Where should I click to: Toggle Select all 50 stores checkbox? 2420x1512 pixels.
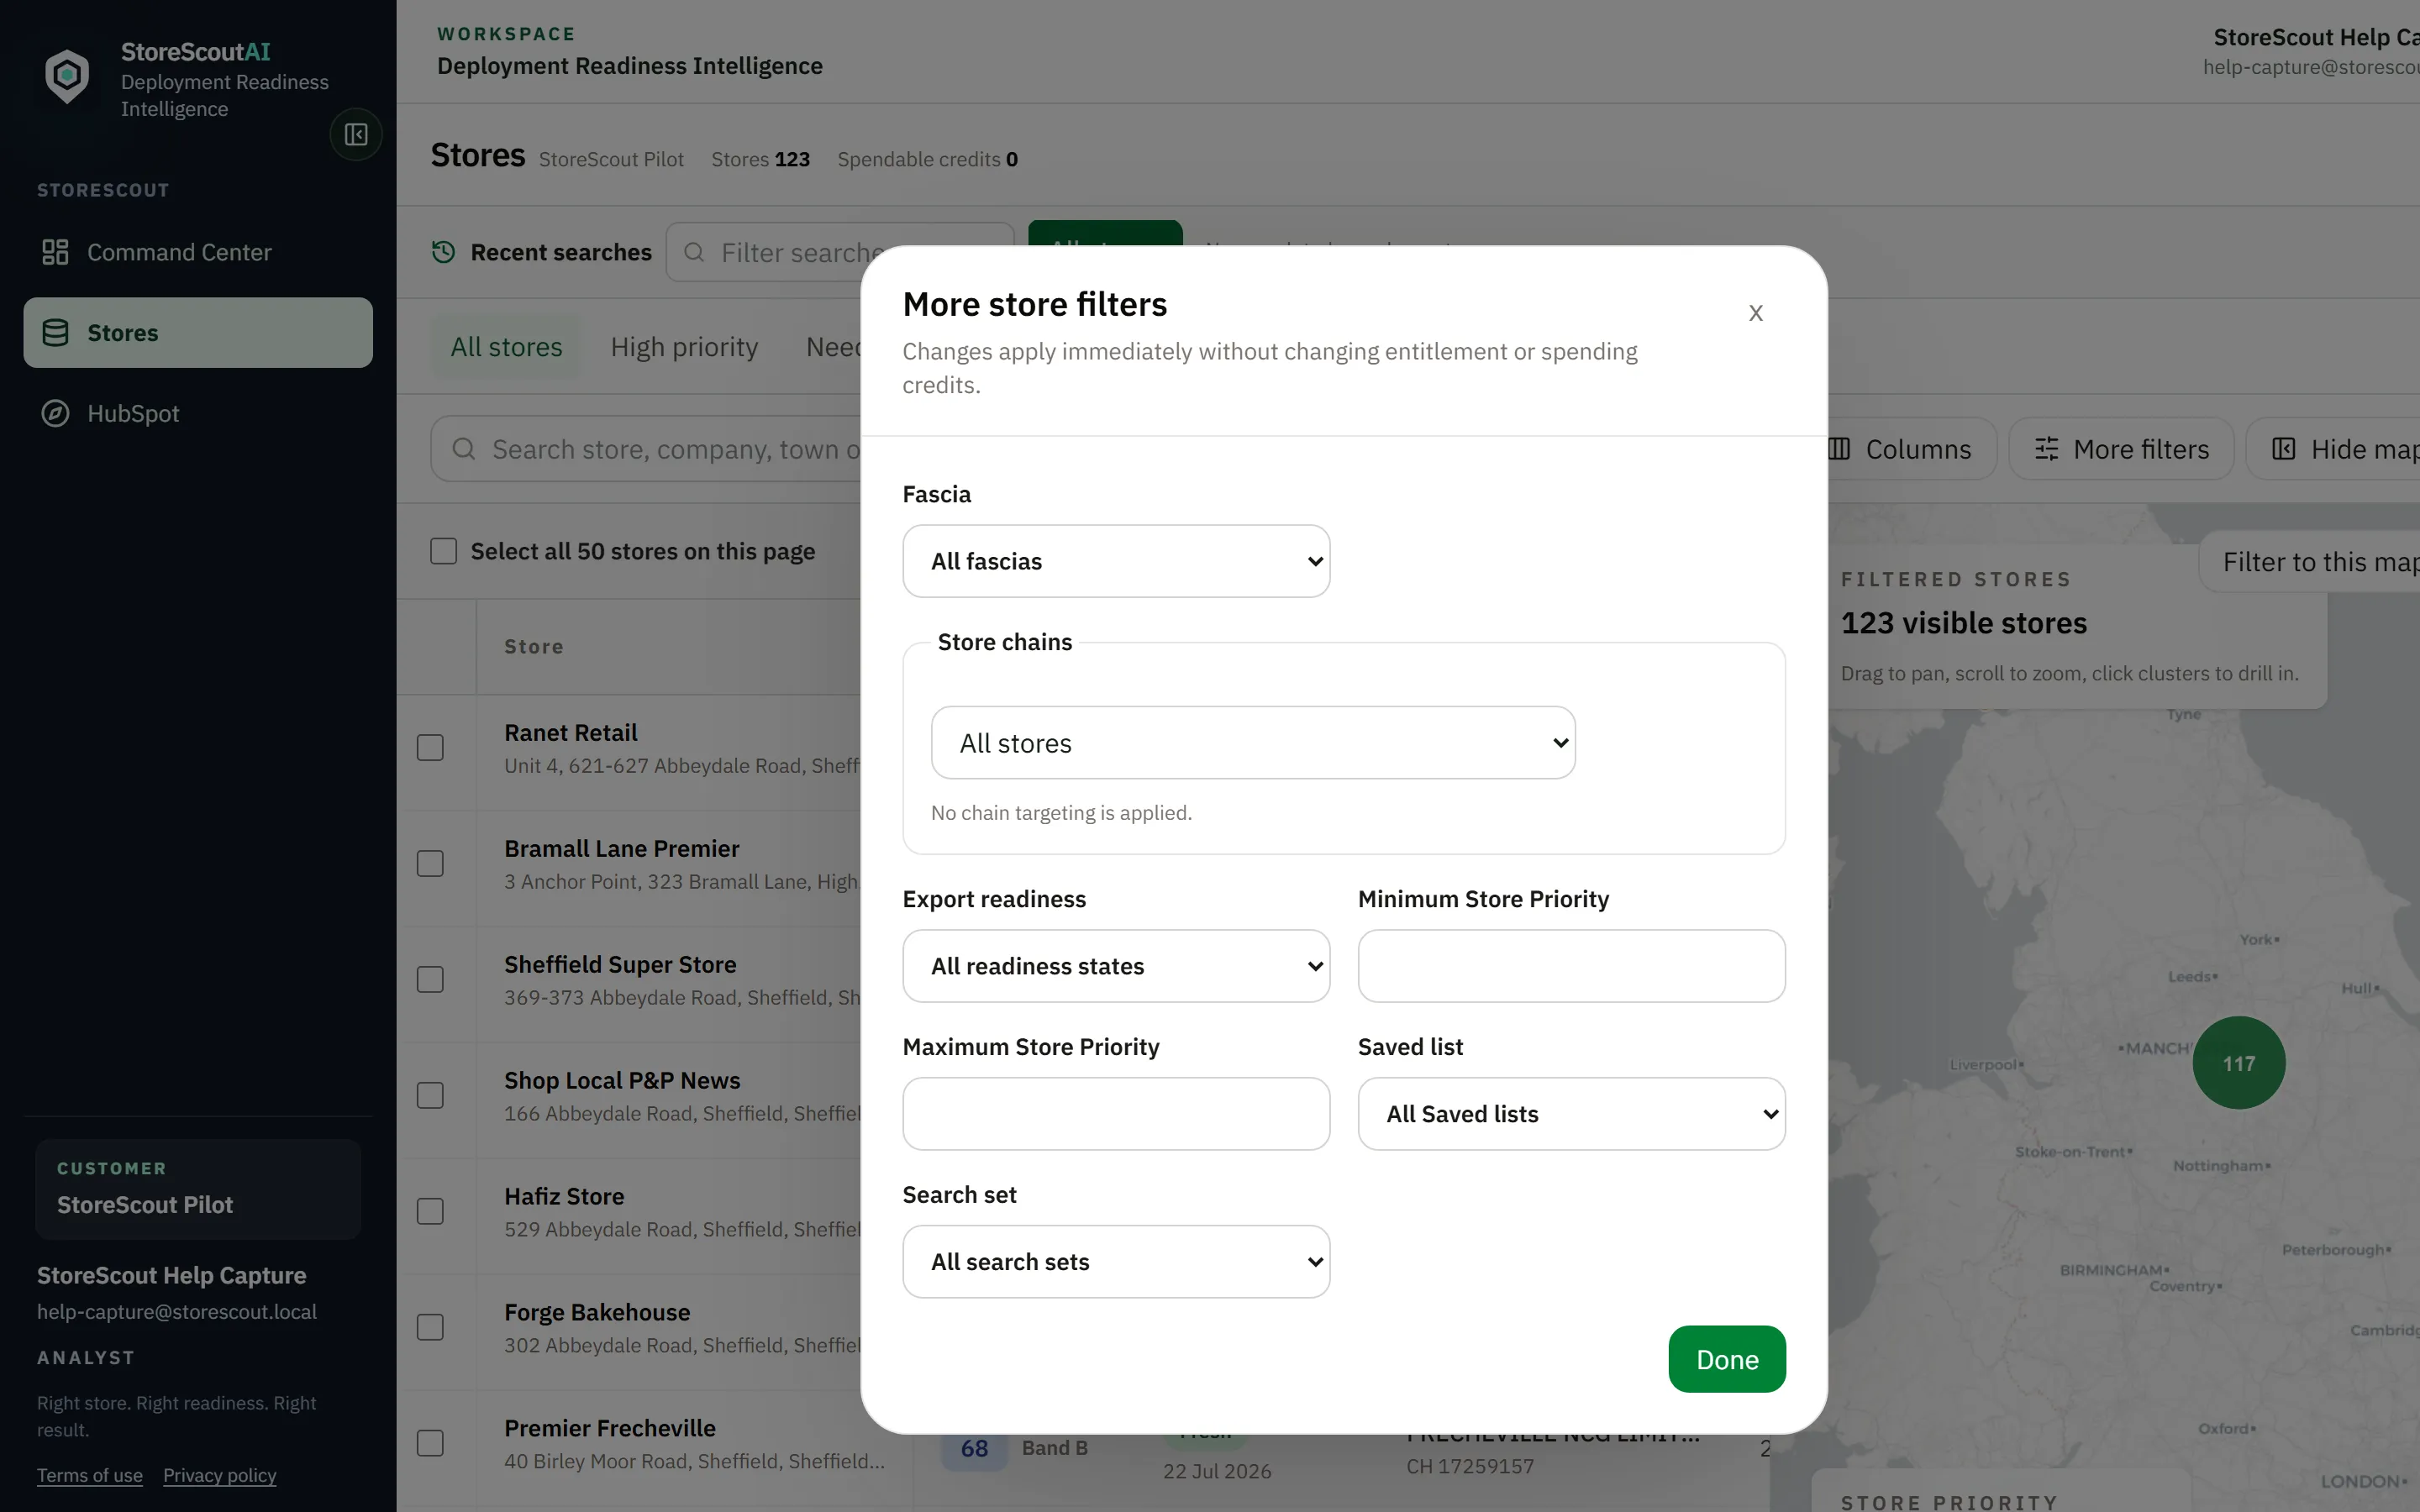coord(443,551)
